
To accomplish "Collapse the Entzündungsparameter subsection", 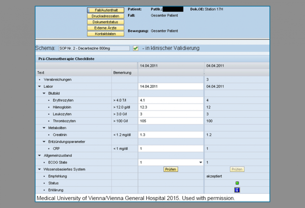I will pos(44,142).
